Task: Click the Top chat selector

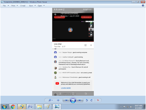Action: tap(57, 47)
